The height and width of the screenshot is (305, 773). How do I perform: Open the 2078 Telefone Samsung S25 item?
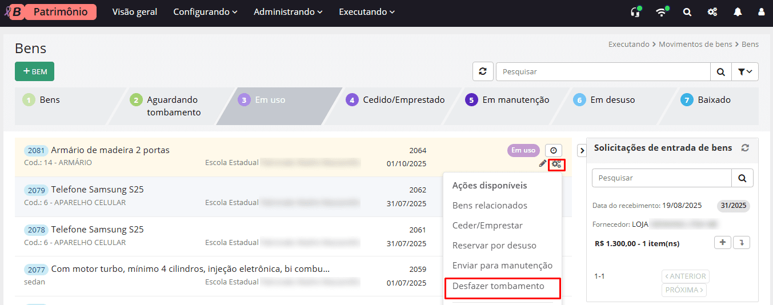[97, 230]
